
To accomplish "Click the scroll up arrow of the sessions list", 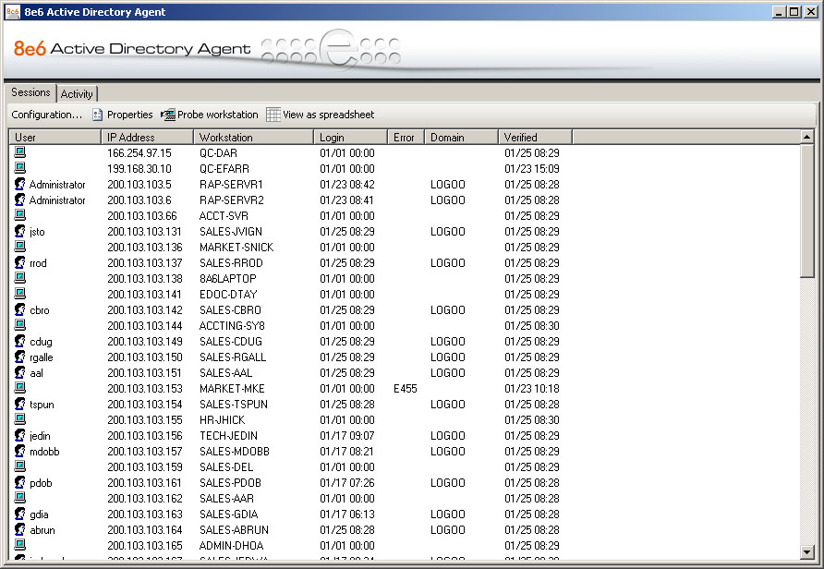I will tap(806, 137).
